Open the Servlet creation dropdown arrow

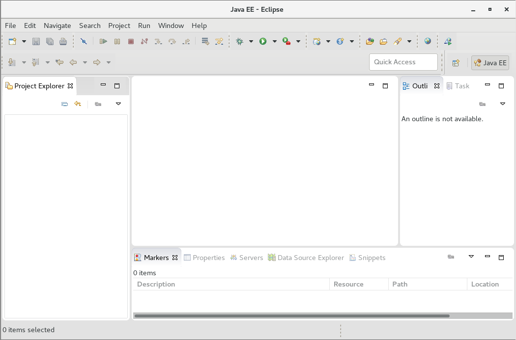click(x=351, y=41)
